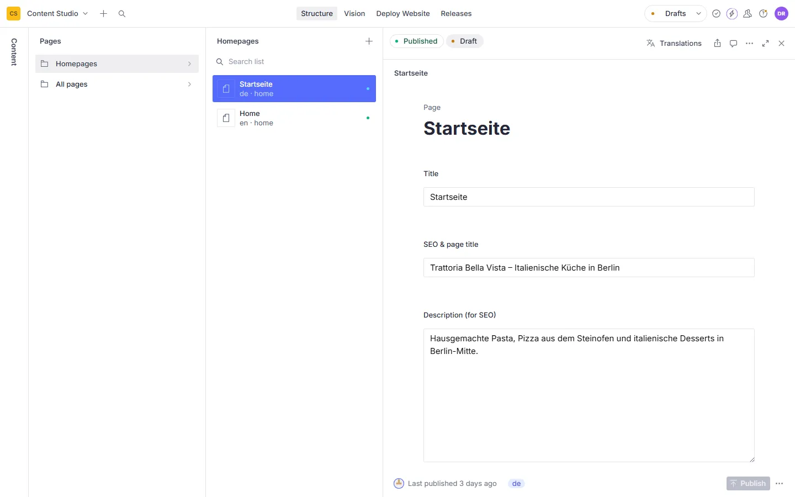The image size is (795, 497).
Task: Focus the Search list field
Action: coord(294,61)
